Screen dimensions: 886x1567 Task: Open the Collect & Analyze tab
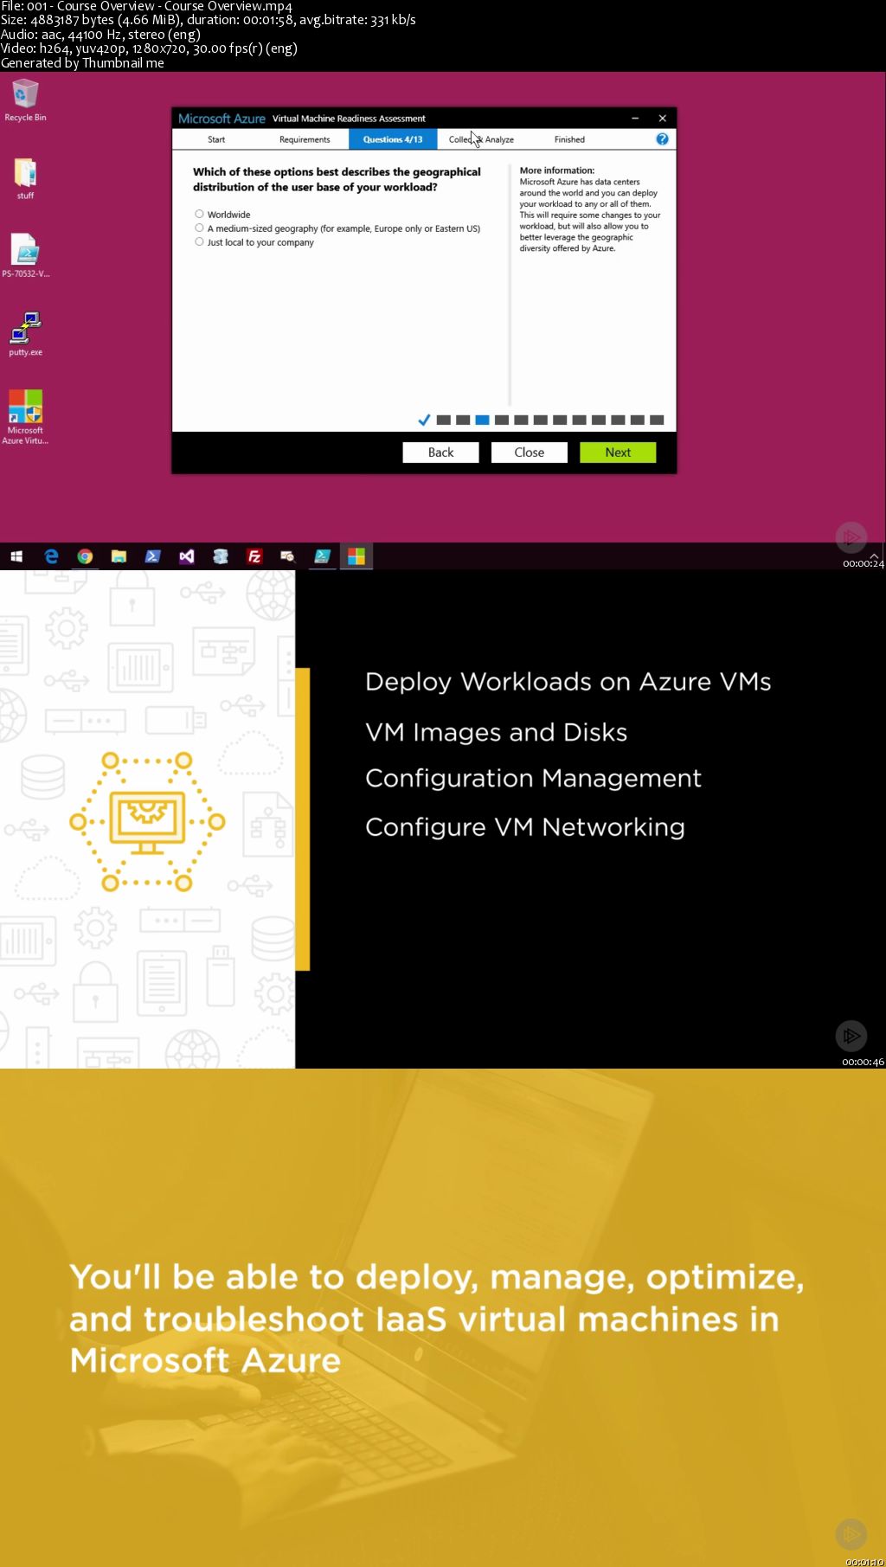[x=481, y=139]
